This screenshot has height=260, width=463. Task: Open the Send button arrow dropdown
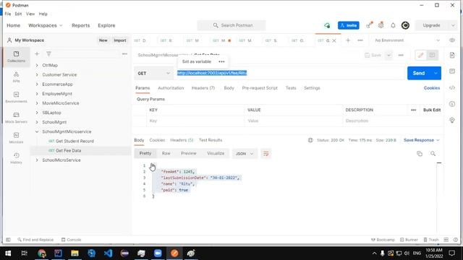tap(436, 73)
